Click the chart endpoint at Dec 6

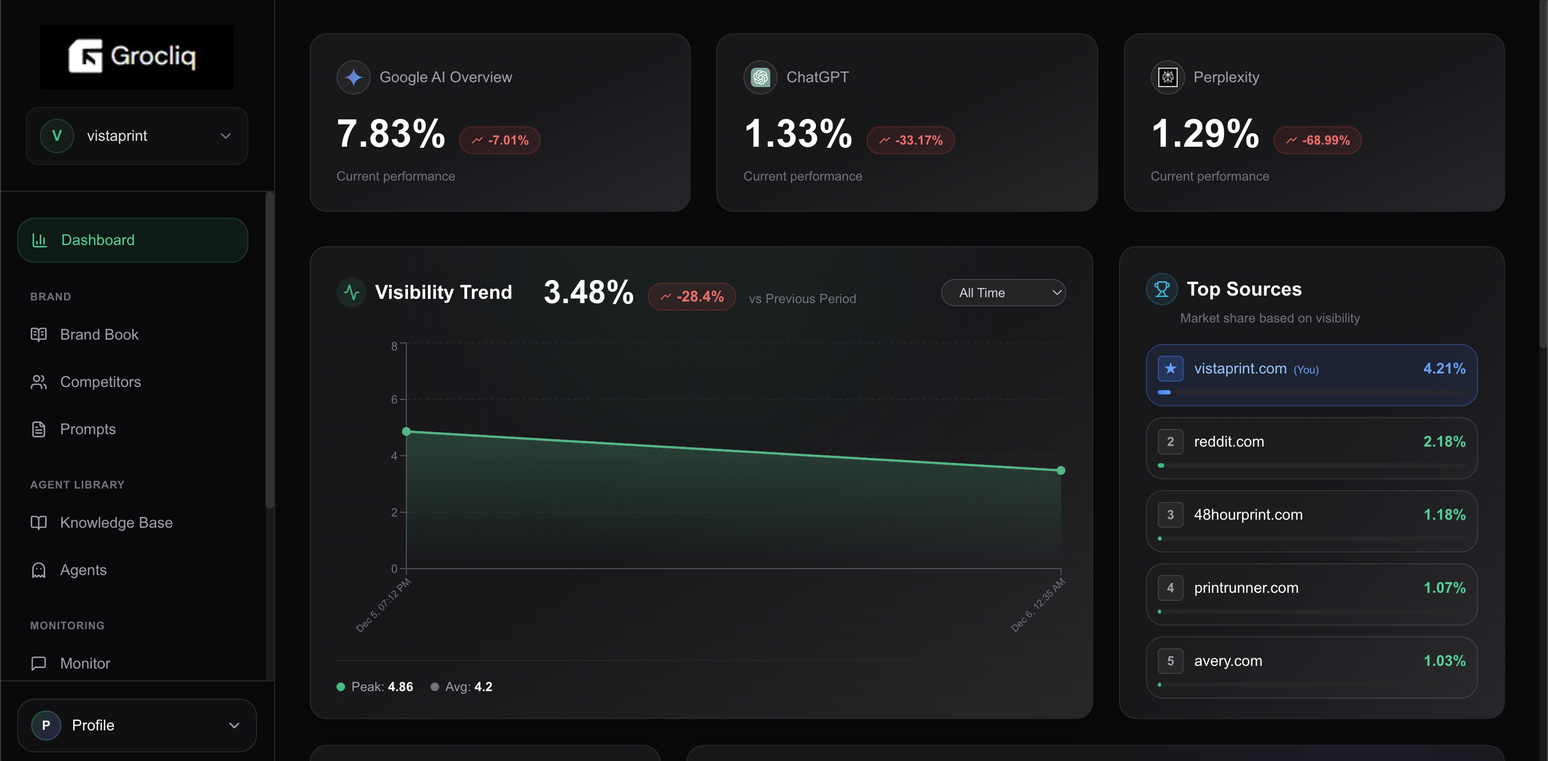click(1060, 470)
